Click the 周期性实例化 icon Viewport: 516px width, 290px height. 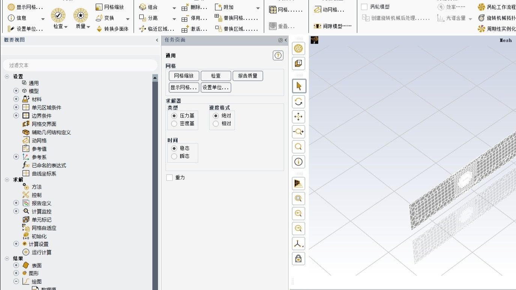tap(481, 29)
